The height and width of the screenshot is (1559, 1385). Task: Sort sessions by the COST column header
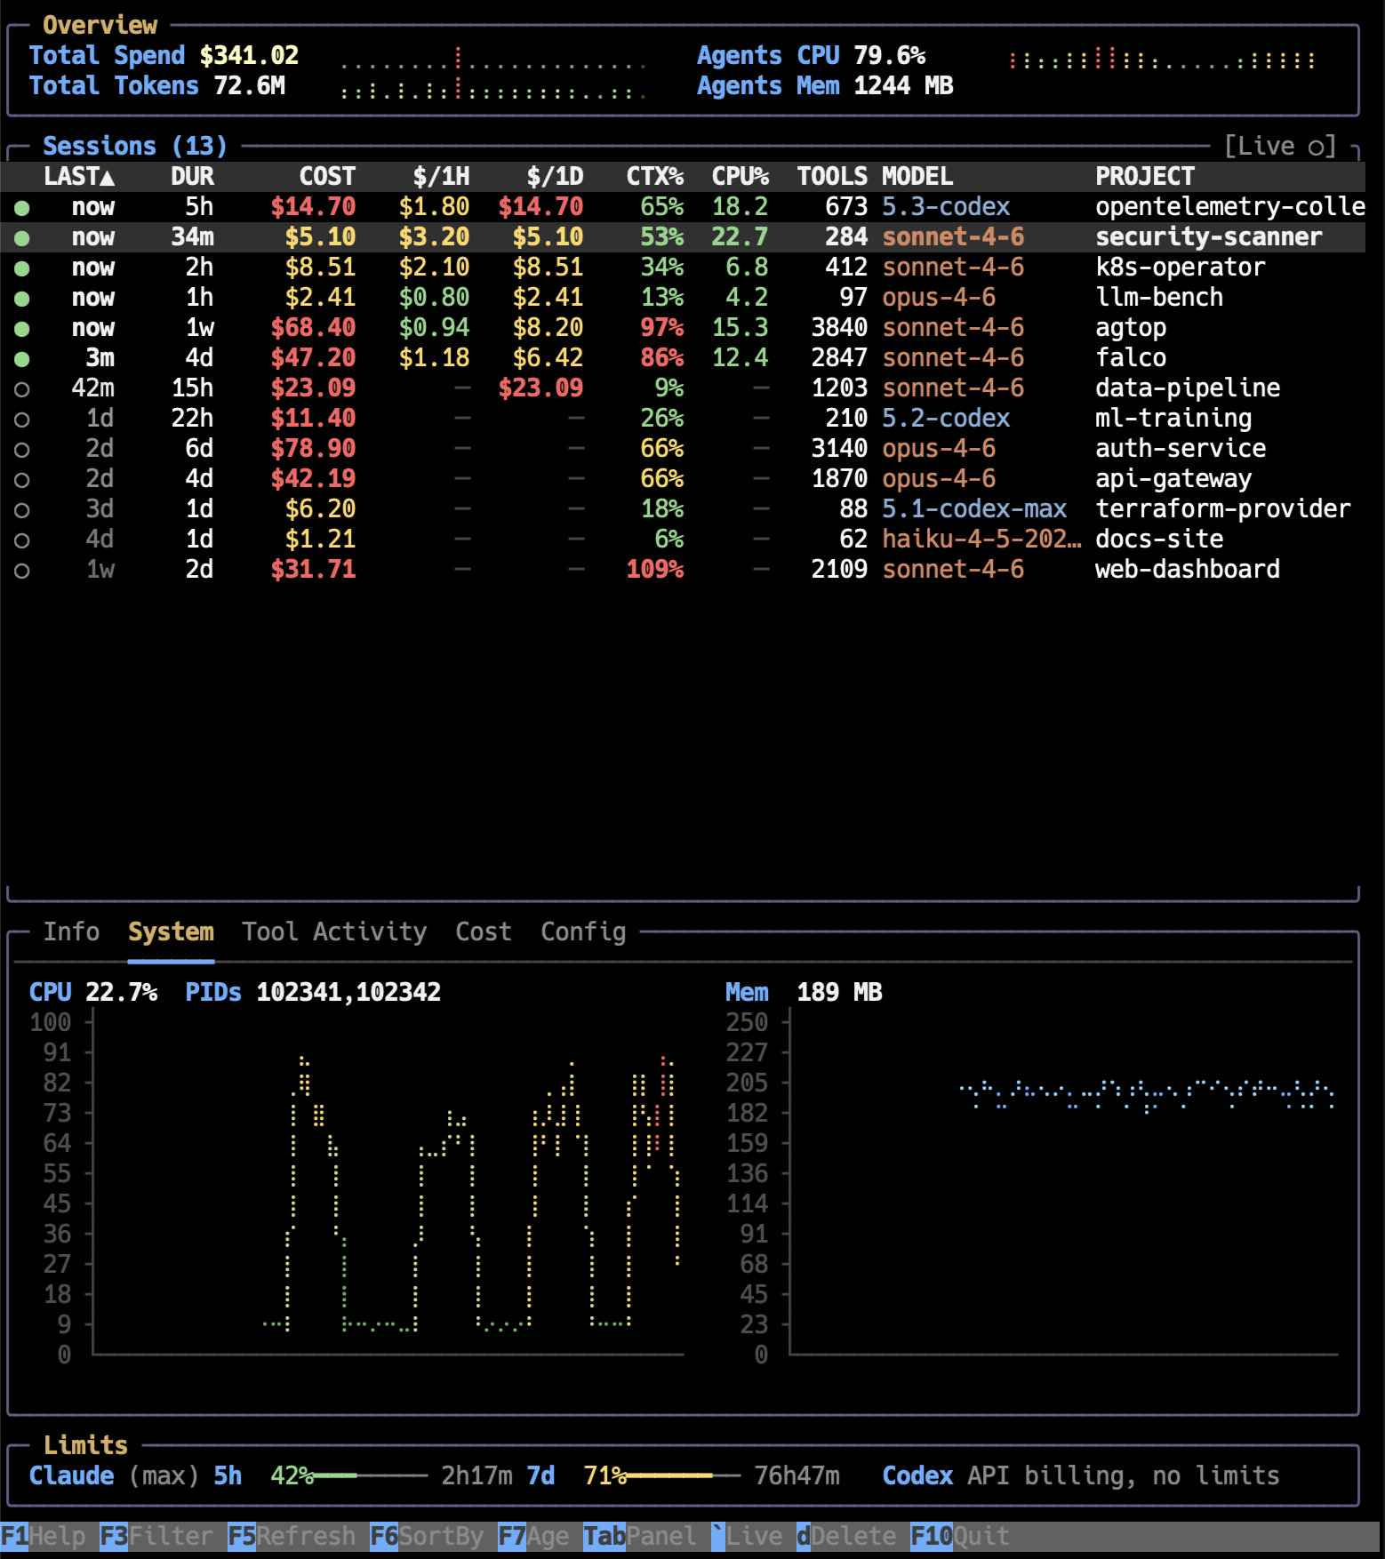(327, 176)
